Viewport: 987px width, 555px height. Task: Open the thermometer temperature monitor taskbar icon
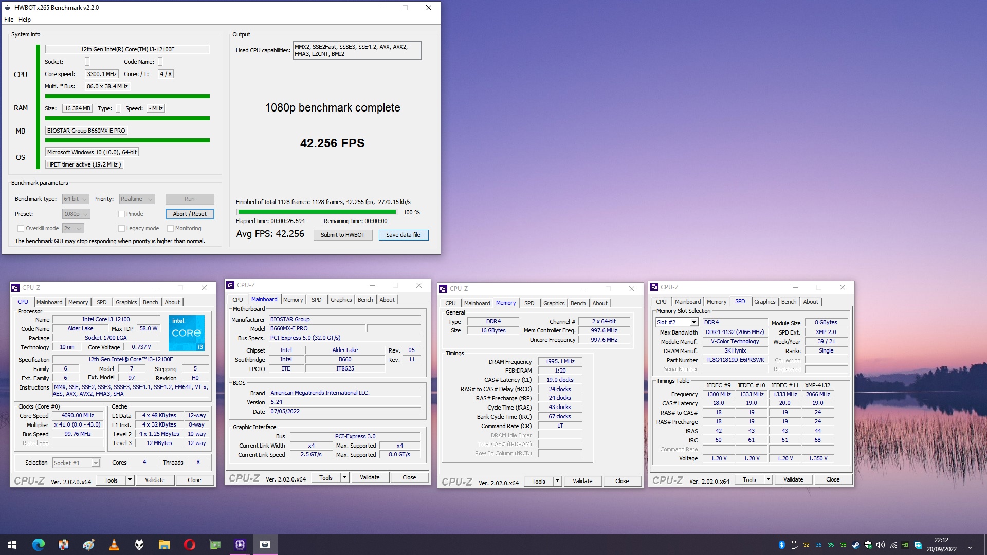[63, 545]
